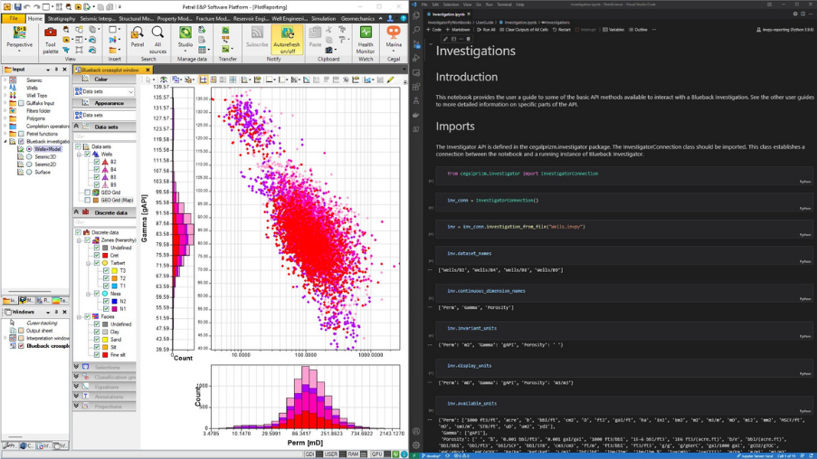Click the red Cret color swatch
This screenshot has height=459, width=818.
[105, 256]
